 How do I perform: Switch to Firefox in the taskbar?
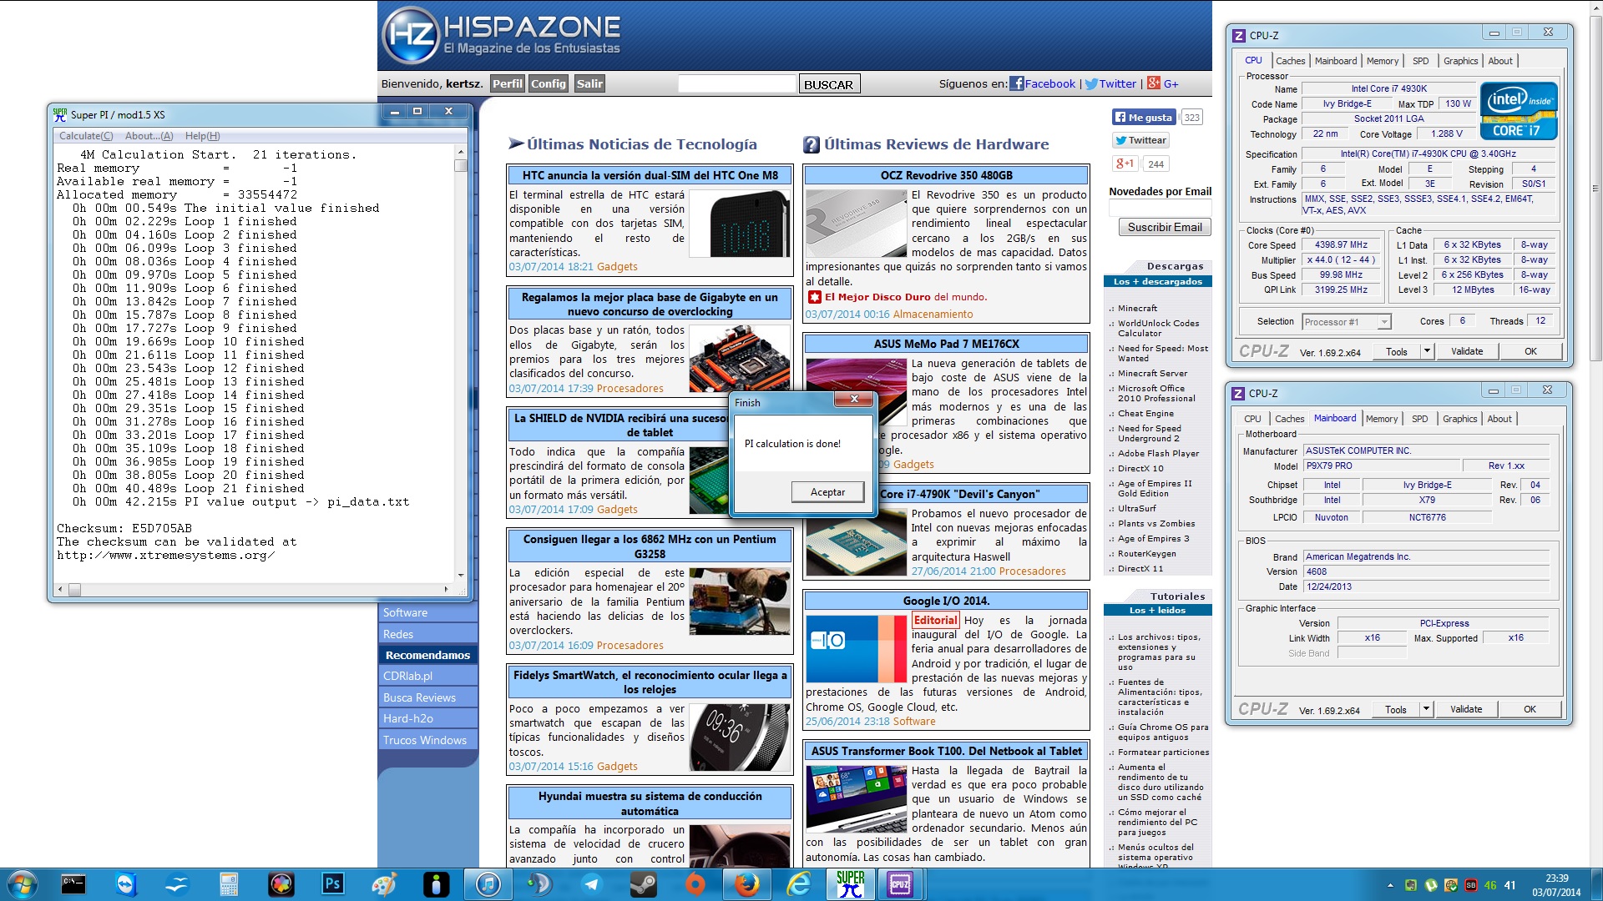coord(746,883)
